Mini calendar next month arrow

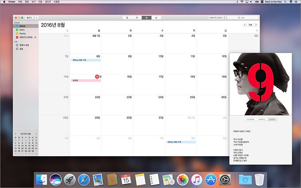[36, 134]
